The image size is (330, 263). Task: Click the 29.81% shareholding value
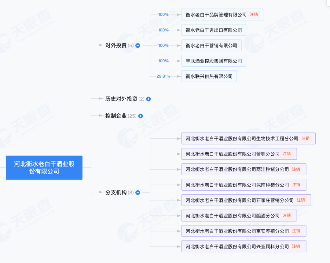point(163,76)
